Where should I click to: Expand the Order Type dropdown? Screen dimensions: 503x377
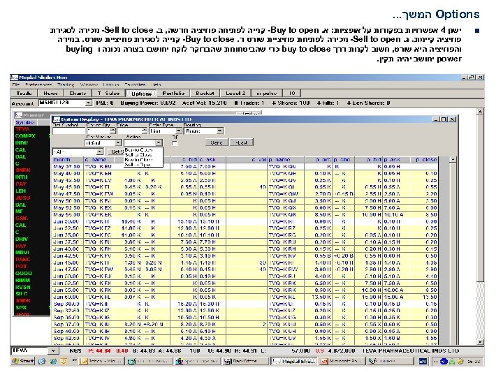coord(179,131)
